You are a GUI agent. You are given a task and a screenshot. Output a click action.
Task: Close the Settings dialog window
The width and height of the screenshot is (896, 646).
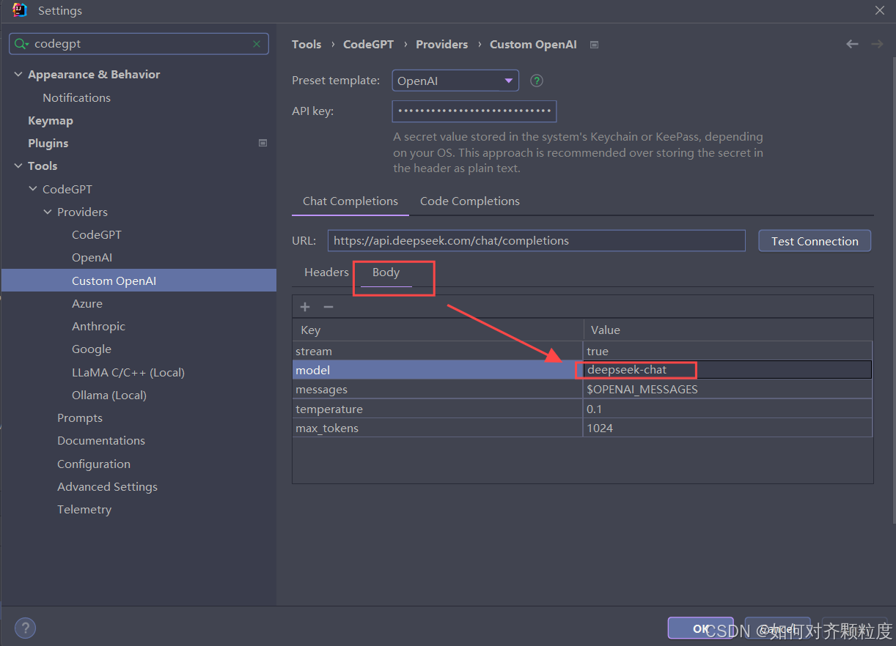click(x=879, y=10)
